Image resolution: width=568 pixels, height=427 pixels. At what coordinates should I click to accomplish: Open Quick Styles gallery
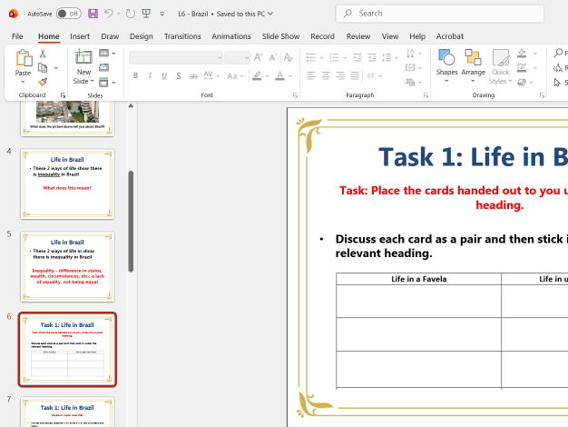[x=500, y=66]
